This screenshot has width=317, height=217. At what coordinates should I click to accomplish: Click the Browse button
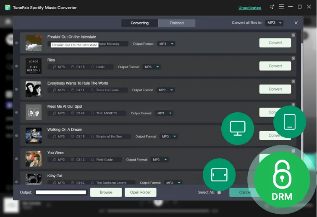pyautogui.click(x=106, y=192)
